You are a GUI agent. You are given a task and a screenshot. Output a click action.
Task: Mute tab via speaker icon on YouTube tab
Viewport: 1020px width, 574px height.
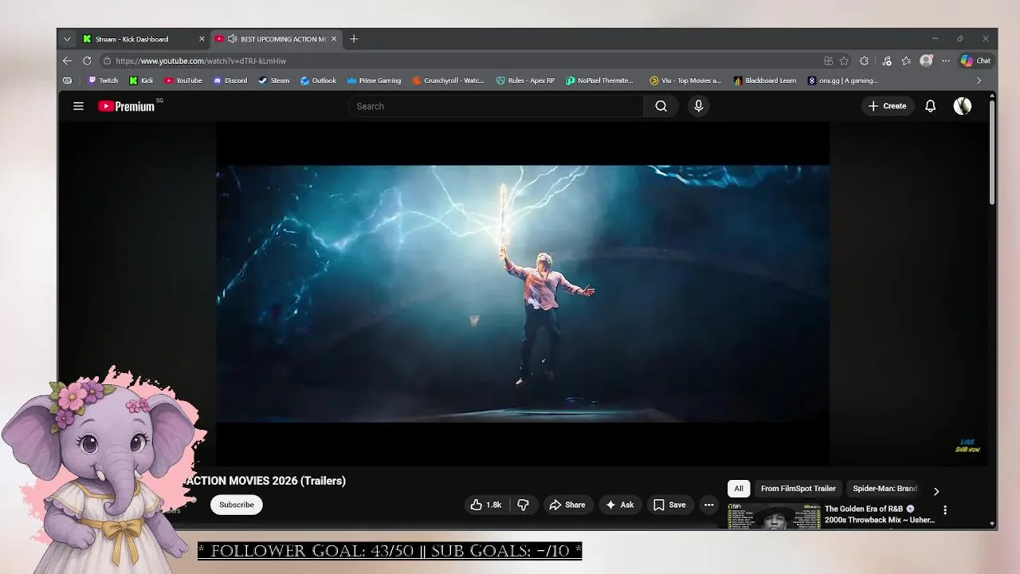tap(232, 38)
